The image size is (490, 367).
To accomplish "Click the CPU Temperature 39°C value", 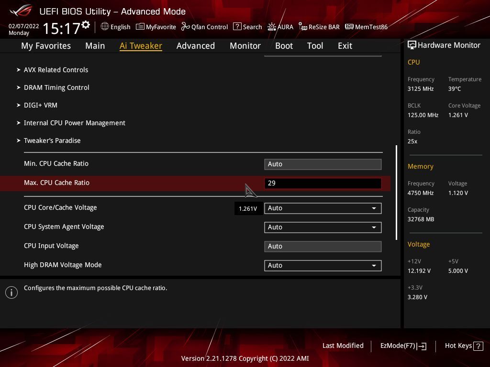I will click(x=455, y=88).
